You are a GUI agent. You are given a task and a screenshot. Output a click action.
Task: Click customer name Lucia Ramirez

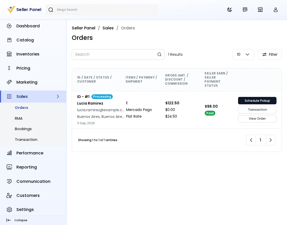[90, 103]
